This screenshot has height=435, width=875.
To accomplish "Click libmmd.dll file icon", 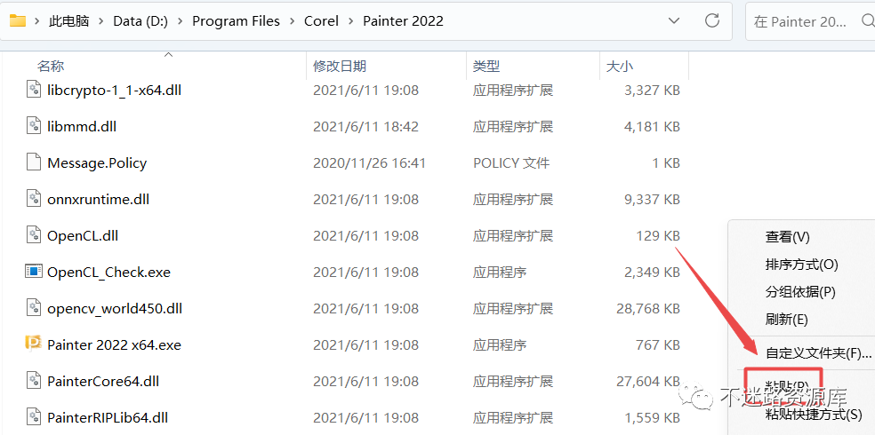I will point(34,126).
